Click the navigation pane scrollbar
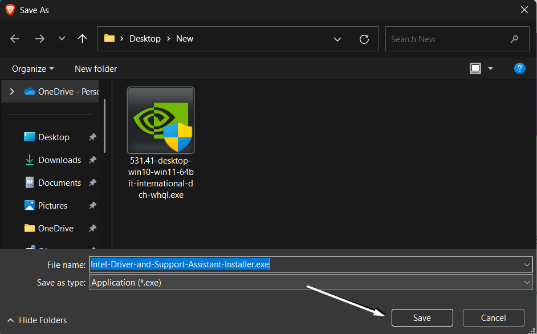The height and width of the screenshot is (334, 537). (104, 126)
